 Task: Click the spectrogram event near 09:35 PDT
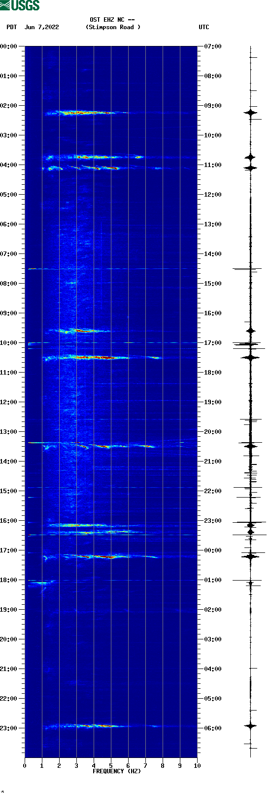click(x=79, y=330)
